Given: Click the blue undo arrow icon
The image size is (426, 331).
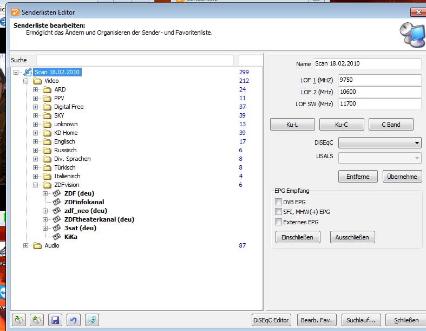Looking at the screenshot, I should (x=73, y=320).
